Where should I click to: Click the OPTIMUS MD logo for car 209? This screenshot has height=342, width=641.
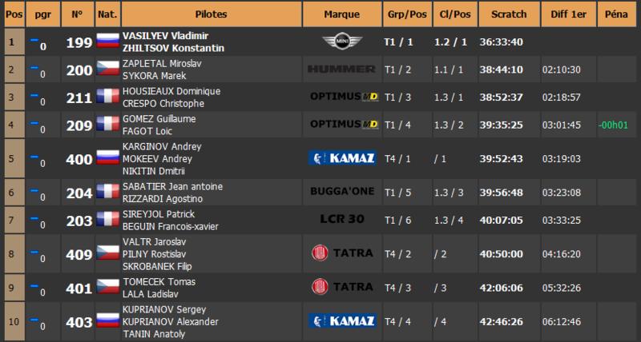(x=344, y=125)
